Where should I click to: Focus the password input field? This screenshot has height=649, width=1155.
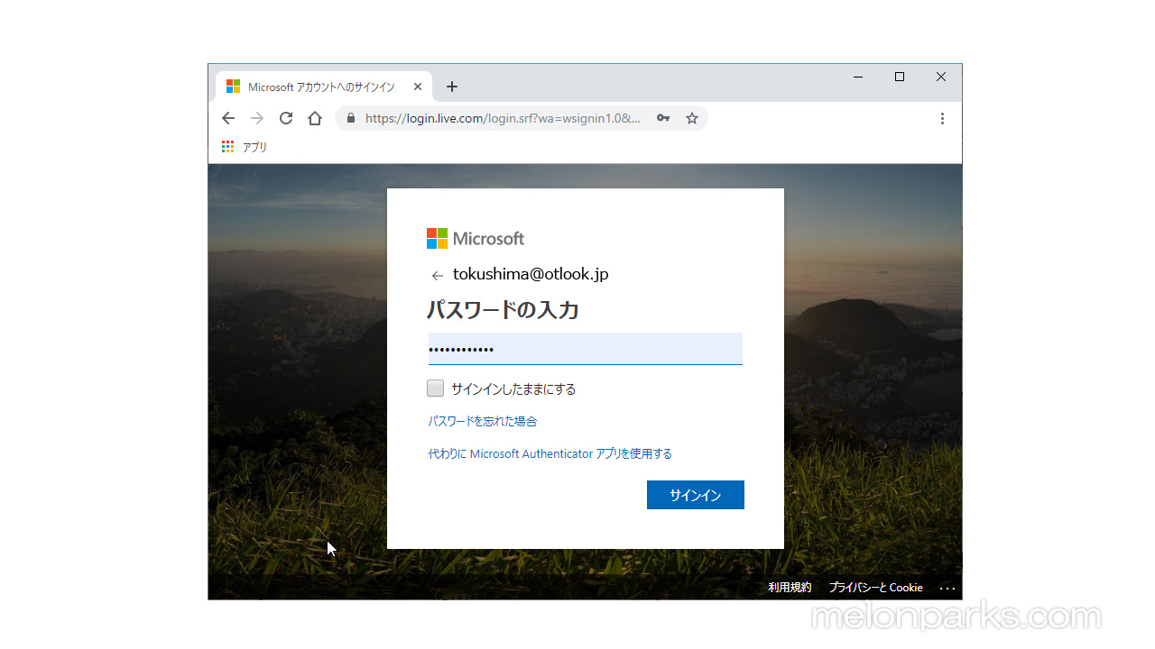(x=585, y=349)
